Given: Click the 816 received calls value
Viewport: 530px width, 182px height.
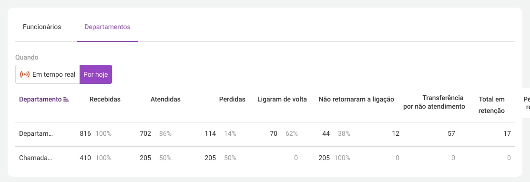Looking at the screenshot, I should coord(85,134).
